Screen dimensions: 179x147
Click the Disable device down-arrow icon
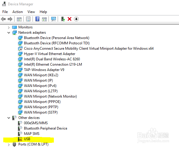[x=76, y=19]
